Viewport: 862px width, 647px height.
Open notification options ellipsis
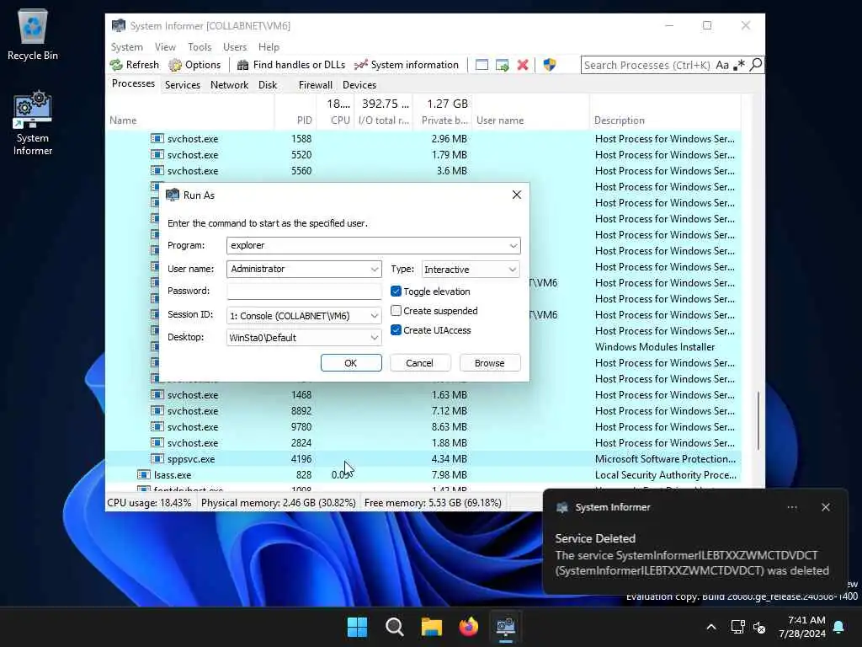[792, 507]
